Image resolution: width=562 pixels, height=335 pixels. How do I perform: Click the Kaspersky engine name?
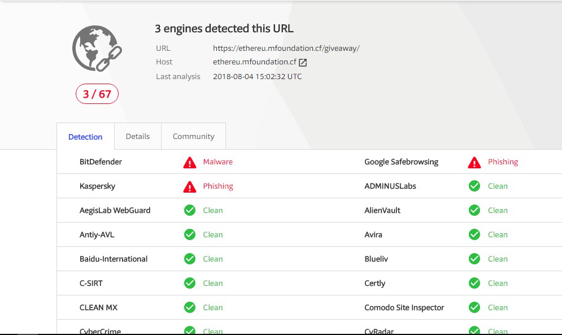[98, 186]
